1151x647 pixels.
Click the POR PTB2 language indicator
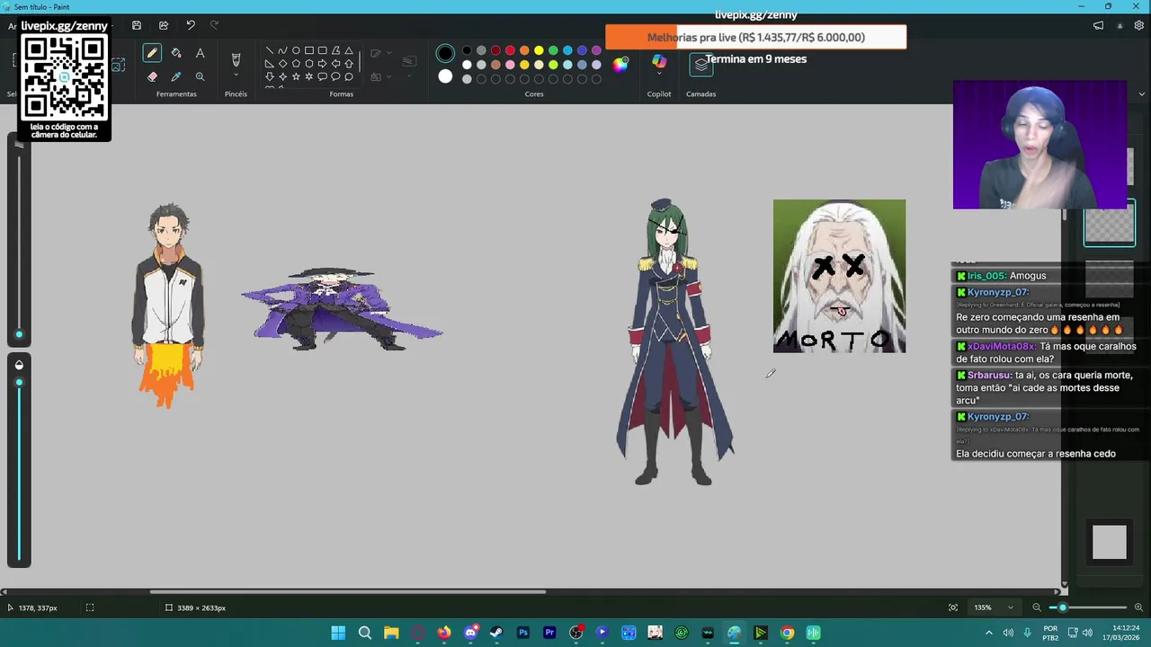pos(1050,633)
